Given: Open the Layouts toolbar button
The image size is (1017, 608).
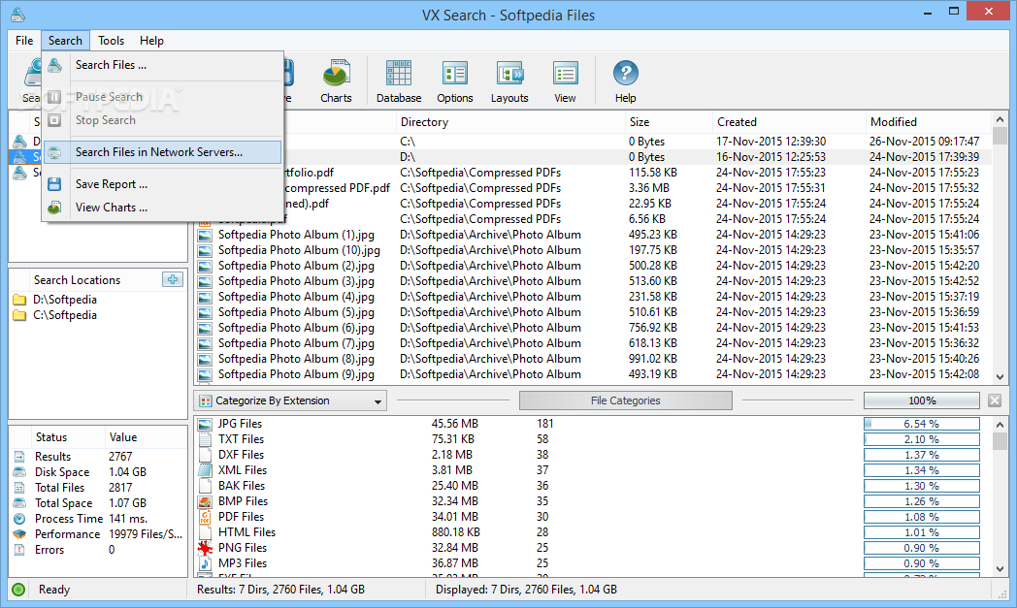Looking at the screenshot, I should pos(509,81).
